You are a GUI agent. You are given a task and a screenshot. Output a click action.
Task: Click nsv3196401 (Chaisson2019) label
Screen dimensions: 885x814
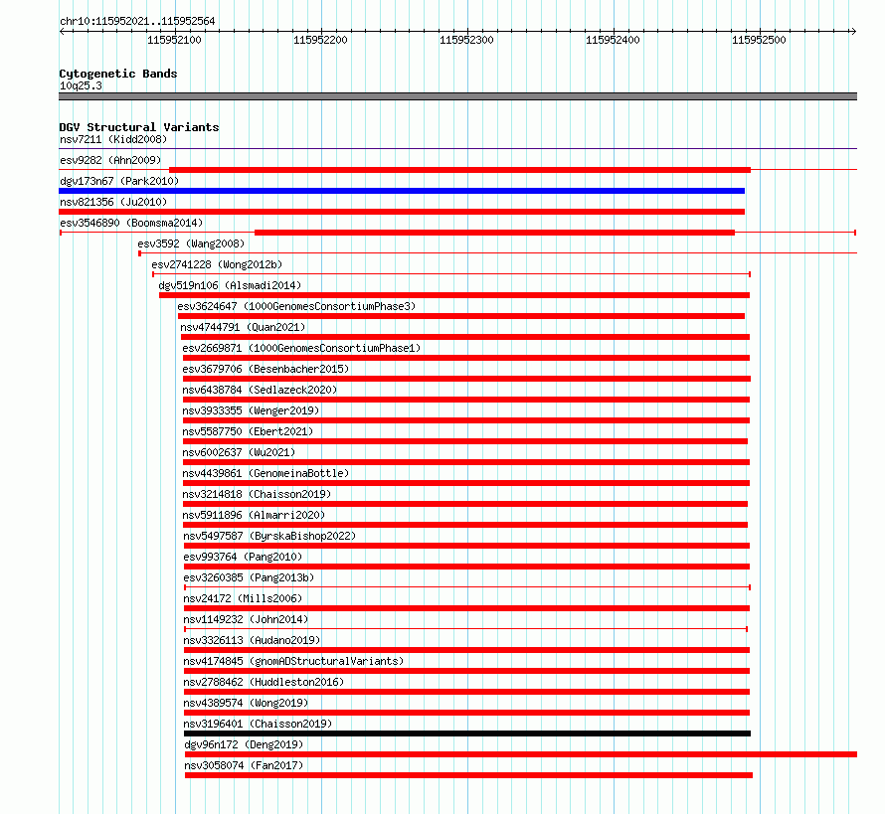pyautogui.click(x=258, y=724)
